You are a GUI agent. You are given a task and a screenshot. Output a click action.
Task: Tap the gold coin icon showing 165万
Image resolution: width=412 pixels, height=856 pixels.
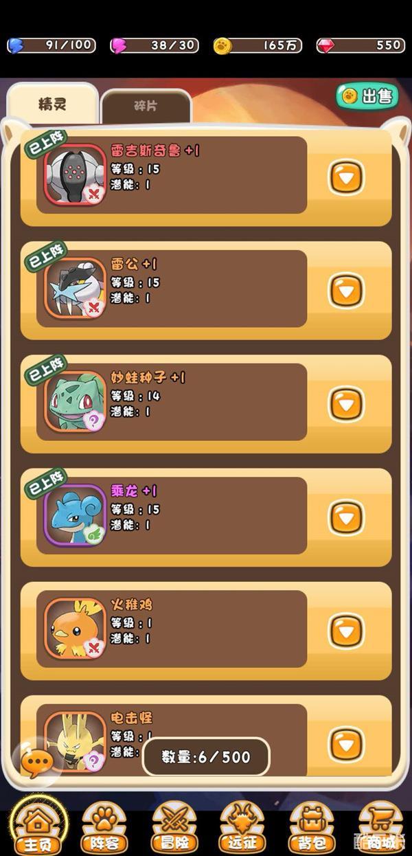pyautogui.click(x=223, y=45)
